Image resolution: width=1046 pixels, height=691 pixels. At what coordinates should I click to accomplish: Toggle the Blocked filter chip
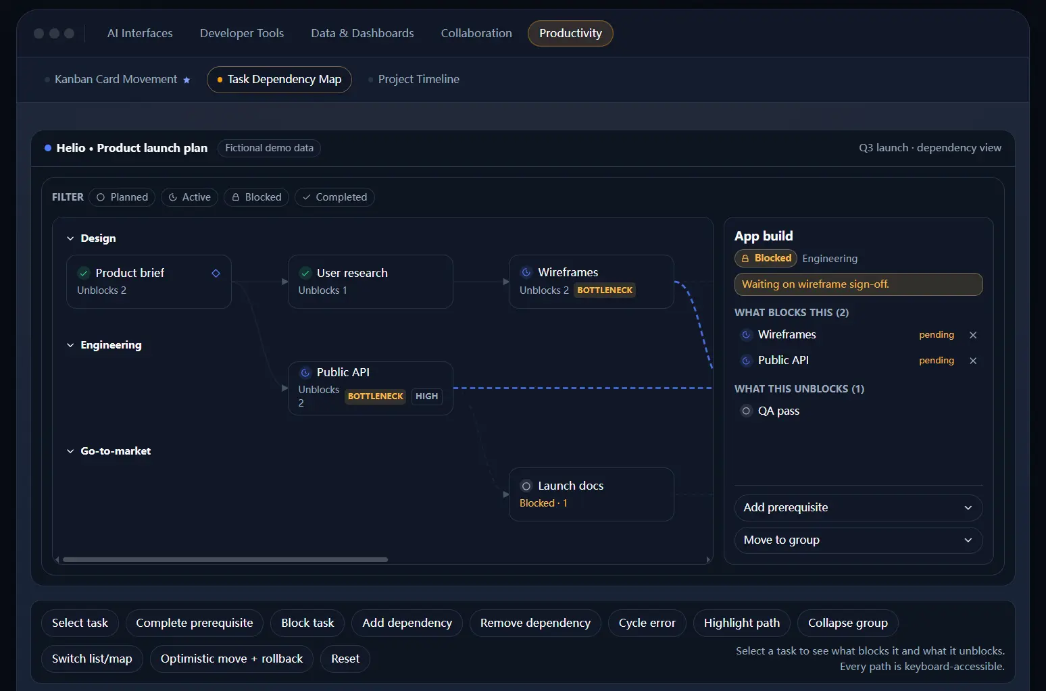(256, 197)
